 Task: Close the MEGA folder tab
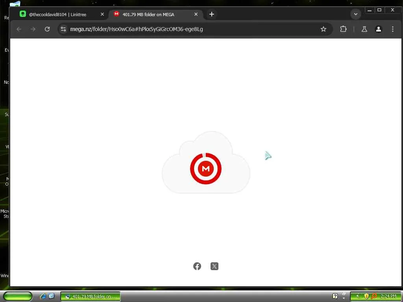click(196, 15)
